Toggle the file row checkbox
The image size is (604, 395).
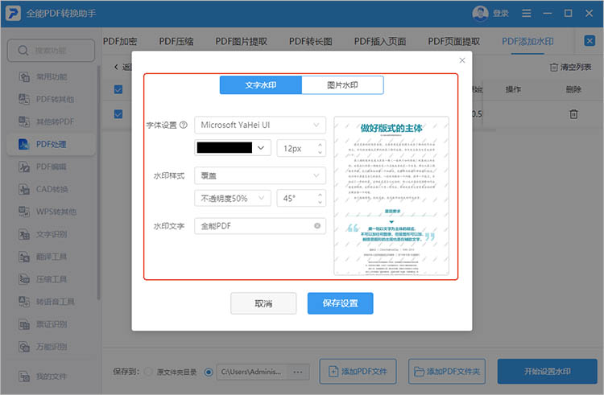point(118,114)
